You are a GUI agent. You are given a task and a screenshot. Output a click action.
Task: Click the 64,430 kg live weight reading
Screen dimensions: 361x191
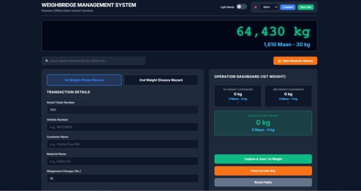tap(273, 31)
